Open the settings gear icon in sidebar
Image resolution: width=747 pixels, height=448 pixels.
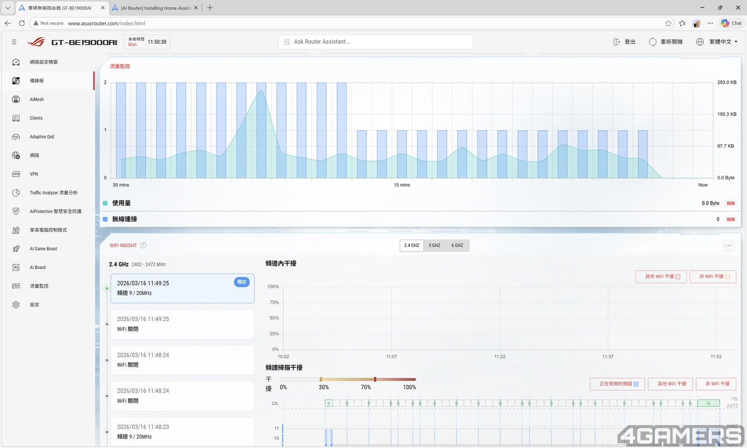(16, 305)
